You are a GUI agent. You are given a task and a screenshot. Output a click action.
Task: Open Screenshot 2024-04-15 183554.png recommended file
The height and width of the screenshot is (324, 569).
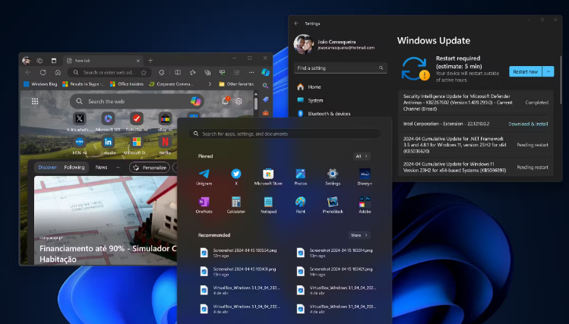[239, 253]
